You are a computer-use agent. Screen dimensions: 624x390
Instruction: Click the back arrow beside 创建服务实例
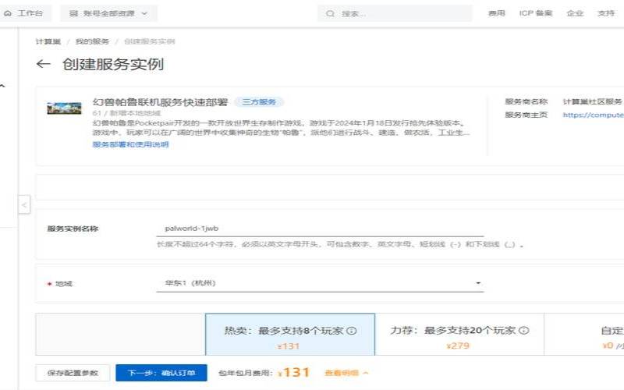[43, 65]
